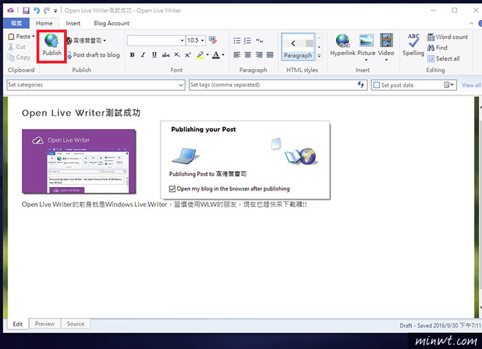Clear formatting using eraser icon
The height and width of the screenshot is (349, 482).
click(x=212, y=40)
